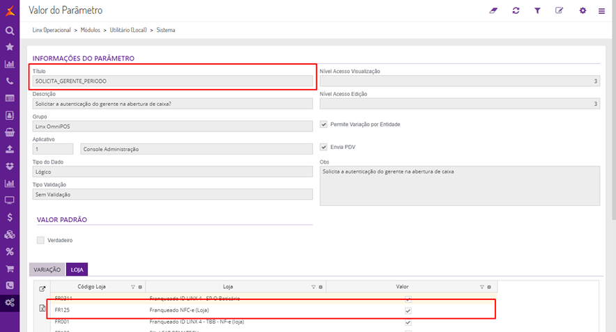Image resolution: width=616 pixels, height=332 pixels.
Task: Refresh the parameter using the sync icon
Action: coord(516,10)
